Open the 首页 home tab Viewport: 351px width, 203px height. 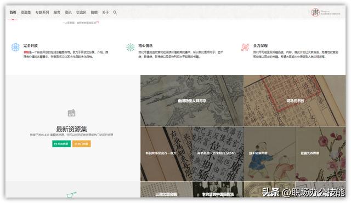13,13
